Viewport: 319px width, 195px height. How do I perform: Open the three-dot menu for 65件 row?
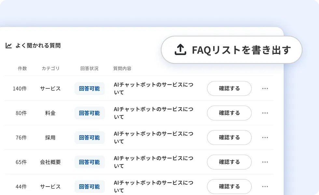[x=265, y=162]
